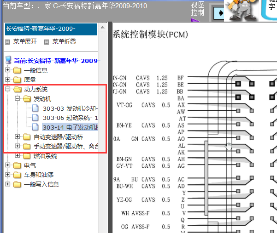Select the 车身和油漆 folder label
Screen dimensions: 277x233
click(39, 175)
